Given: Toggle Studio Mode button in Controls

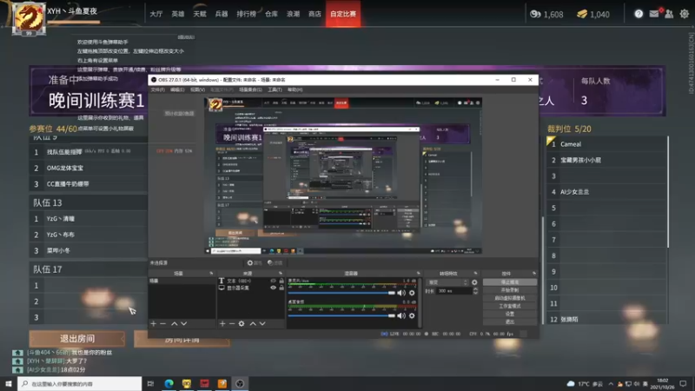Looking at the screenshot, I should pos(510,306).
